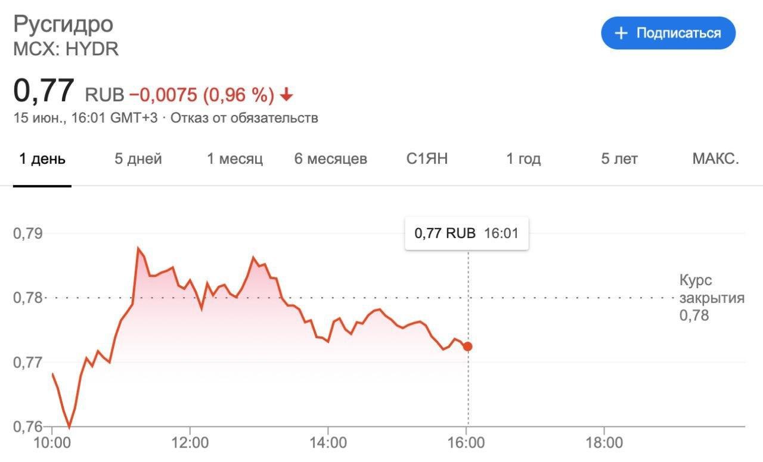The width and height of the screenshot is (763, 462).
Task: Click the 14:00 time axis label
Action: tap(328, 444)
